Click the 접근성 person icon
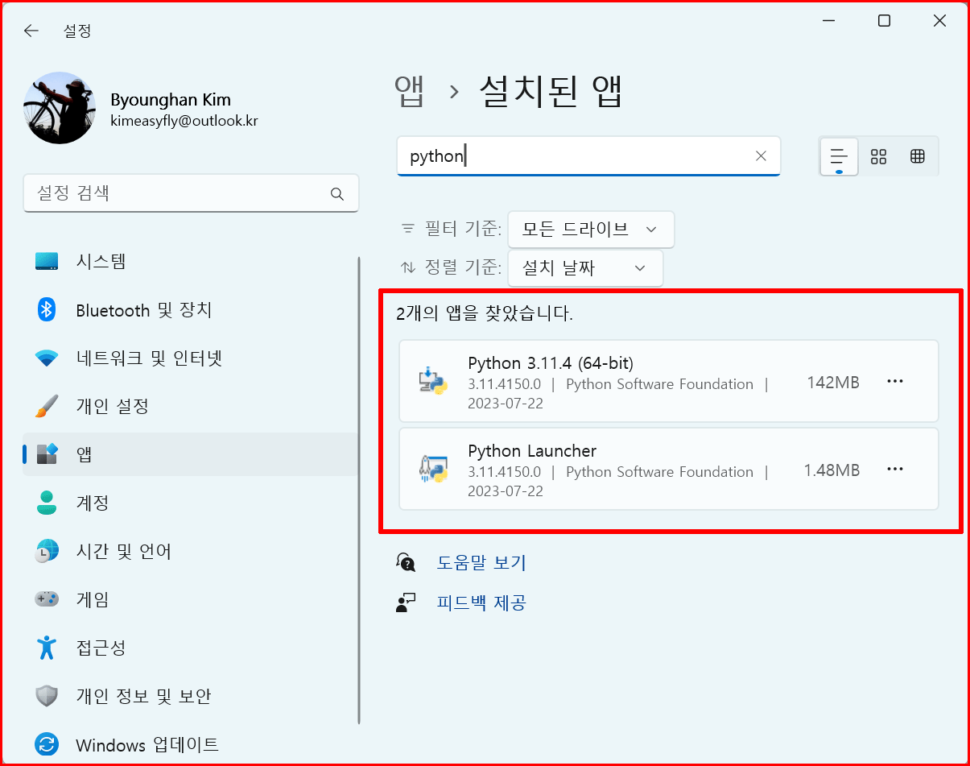The height and width of the screenshot is (766, 970). coord(47,648)
